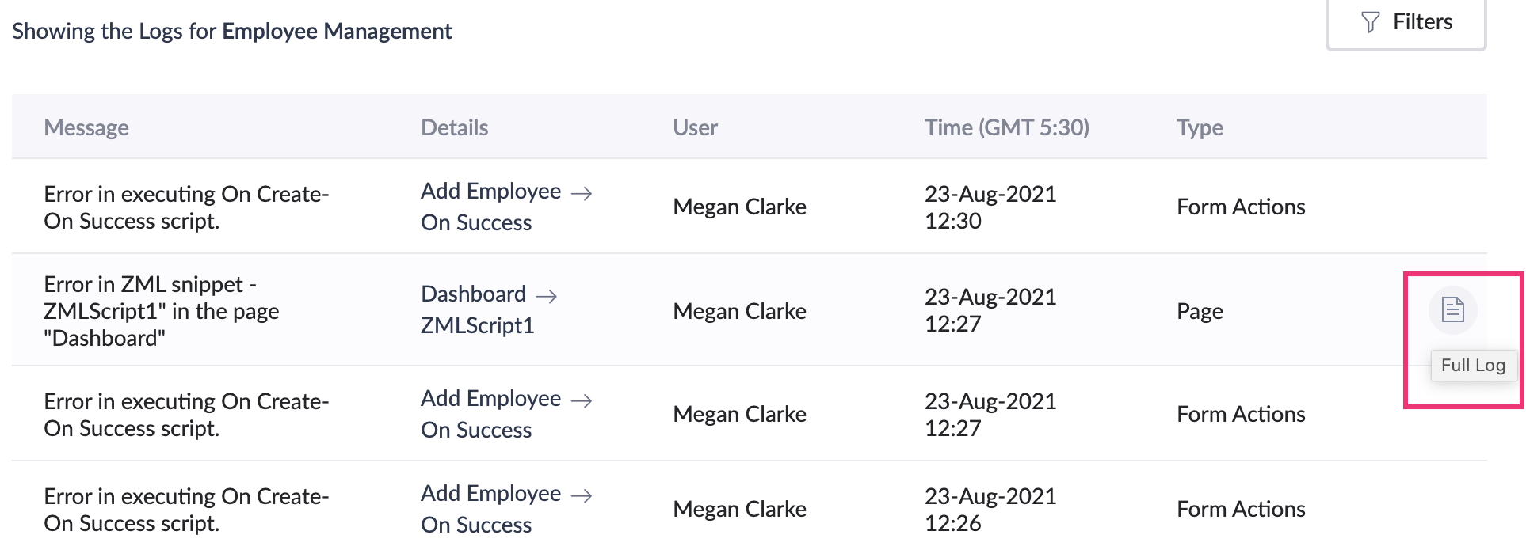Click Page type in Dashboard row
The height and width of the screenshot is (550, 1526).
click(1200, 311)
